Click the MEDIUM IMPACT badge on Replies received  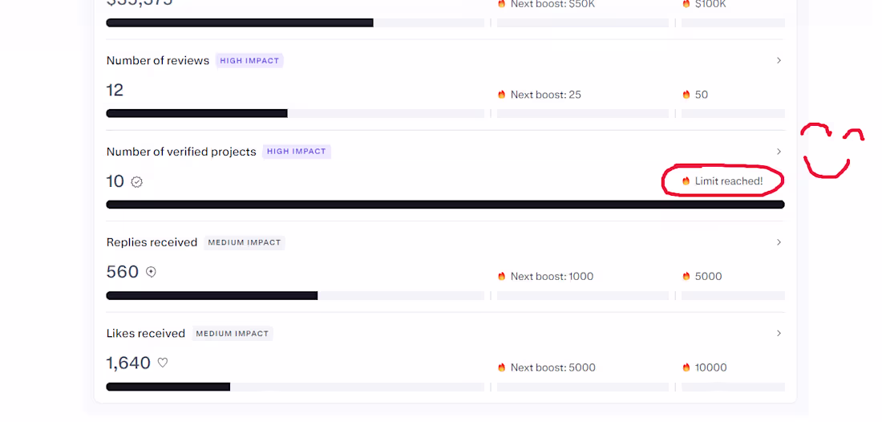[x=244, y=242]
